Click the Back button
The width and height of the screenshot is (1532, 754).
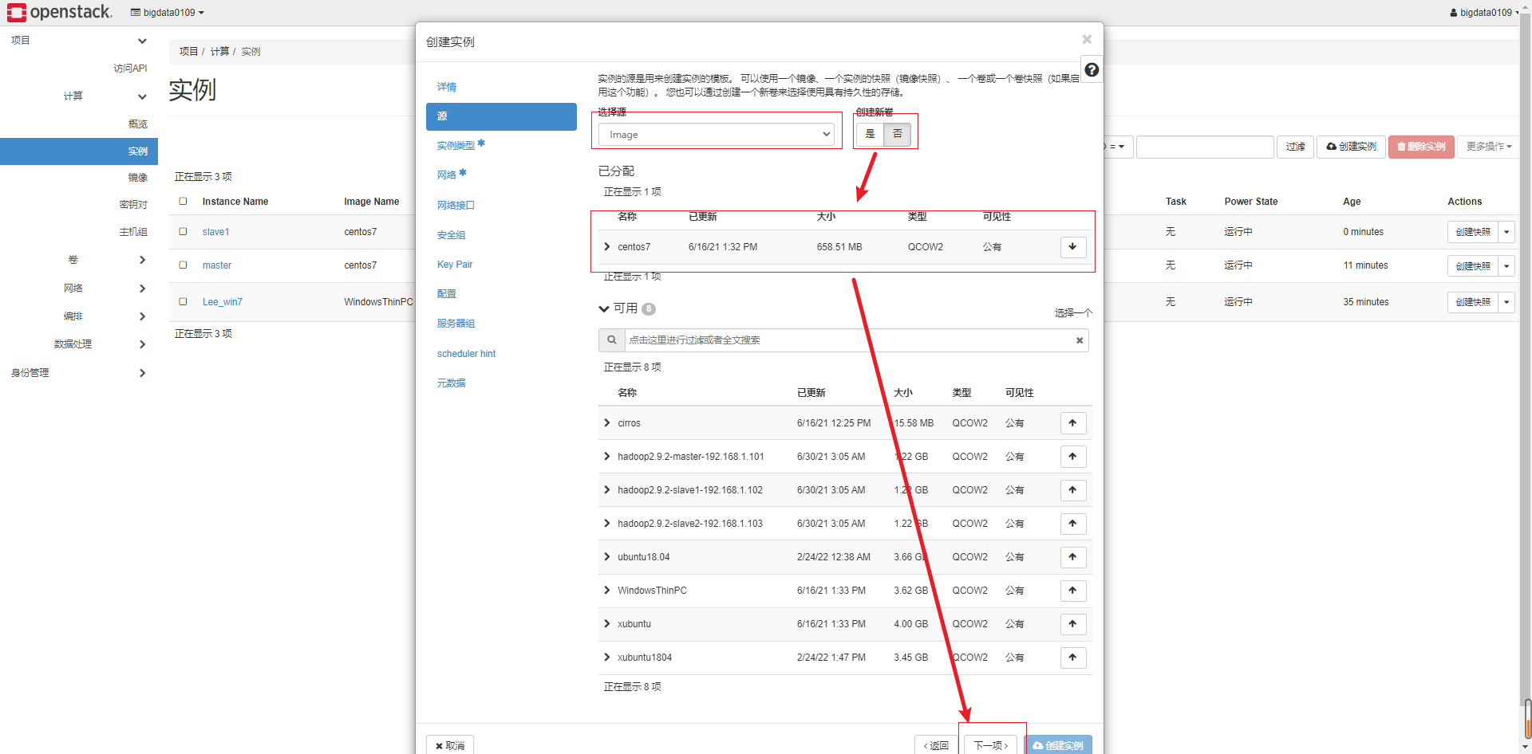point(936,745)
